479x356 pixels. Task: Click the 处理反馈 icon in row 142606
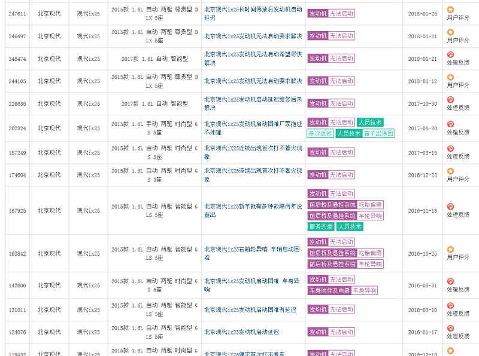[450, 281]
